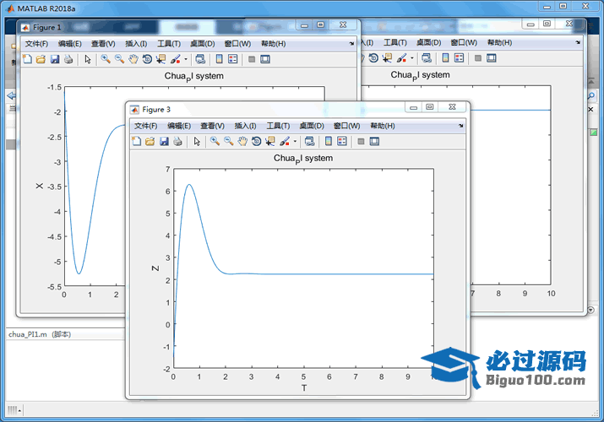
Task: Open 文件(F) menu in Figure 1
Action: [36, 44]
